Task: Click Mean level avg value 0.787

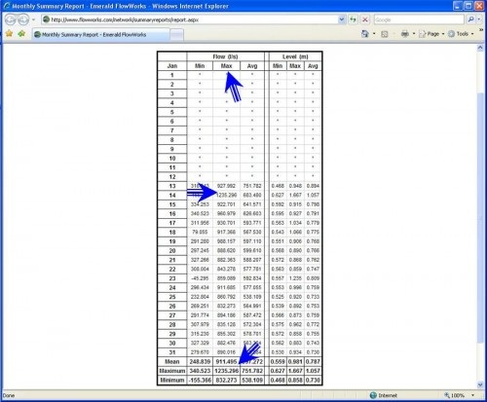Action: click(x=313, y=361)
